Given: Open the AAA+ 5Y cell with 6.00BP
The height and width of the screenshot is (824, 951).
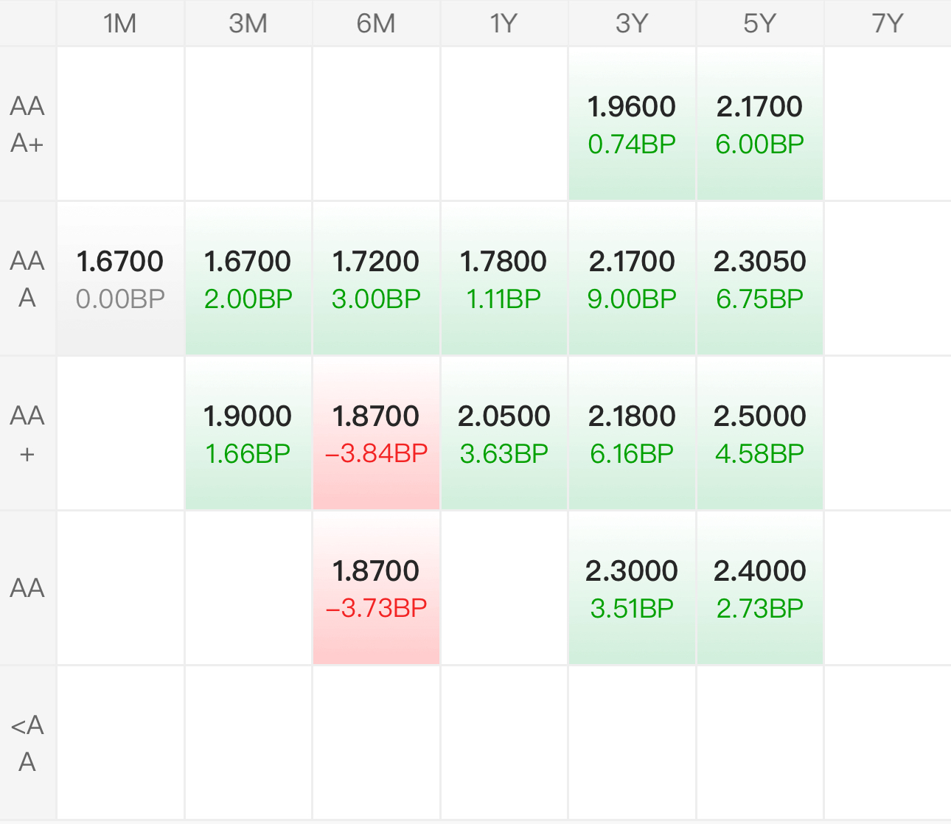Looking at the screenshot, I should click(760, 124).
